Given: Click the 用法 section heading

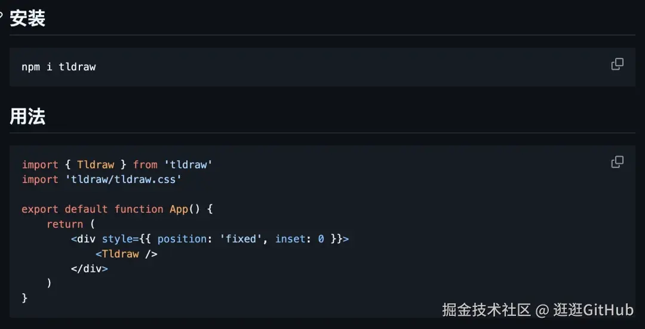Looking at the screenshot, I should [x=27, y=117].
